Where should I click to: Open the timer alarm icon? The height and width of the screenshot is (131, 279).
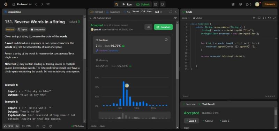156,4
